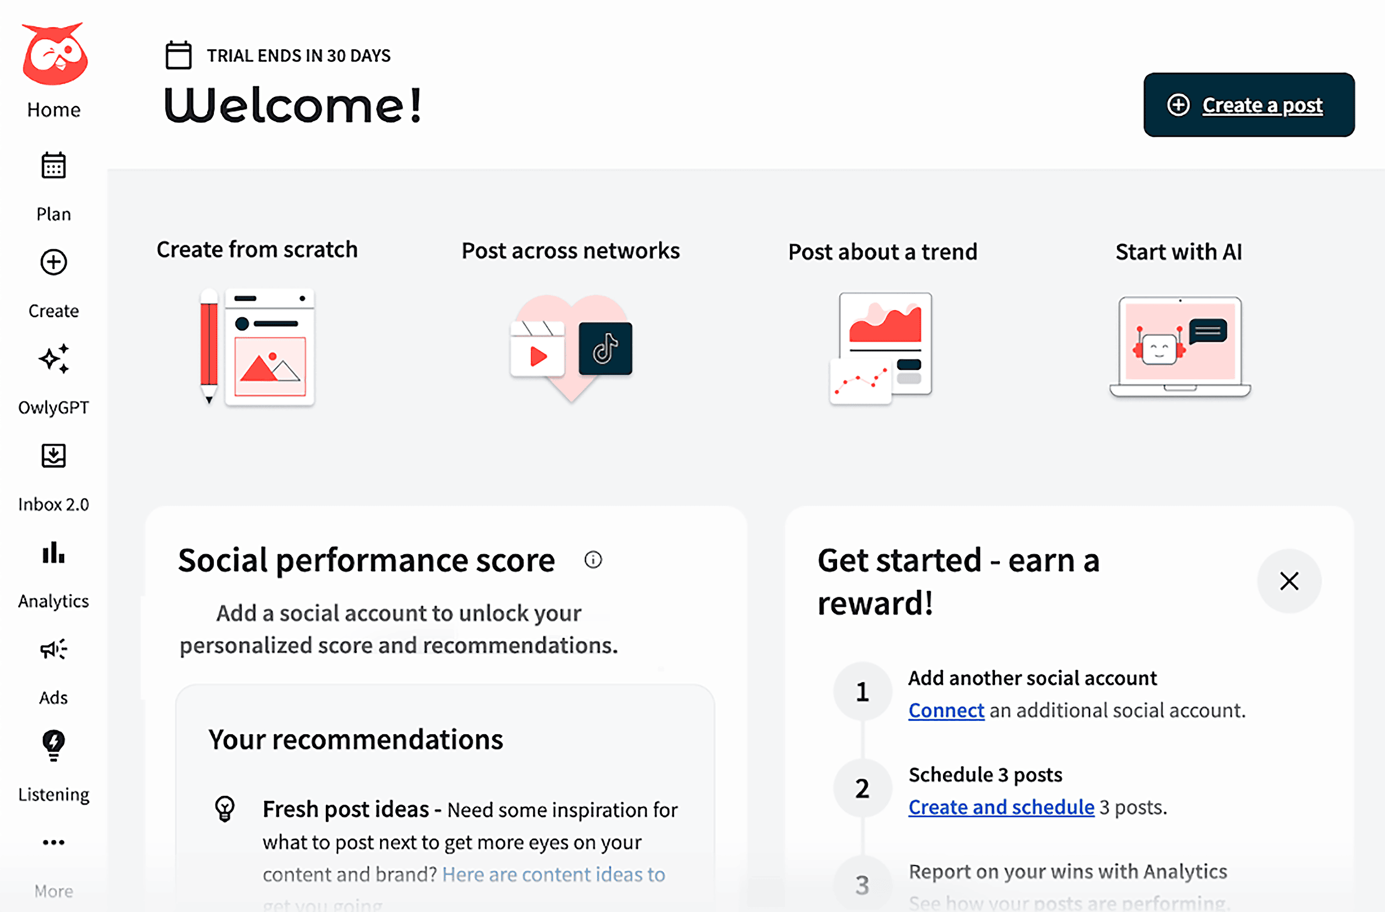
Task: Connect an additional social account
Action: pos(946,710)
